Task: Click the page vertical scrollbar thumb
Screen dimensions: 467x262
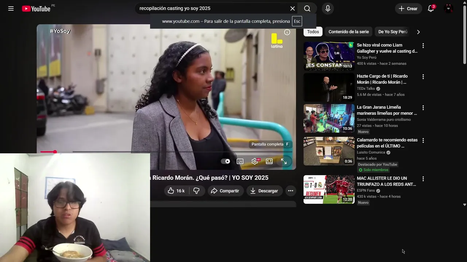Action: point(464,35)
